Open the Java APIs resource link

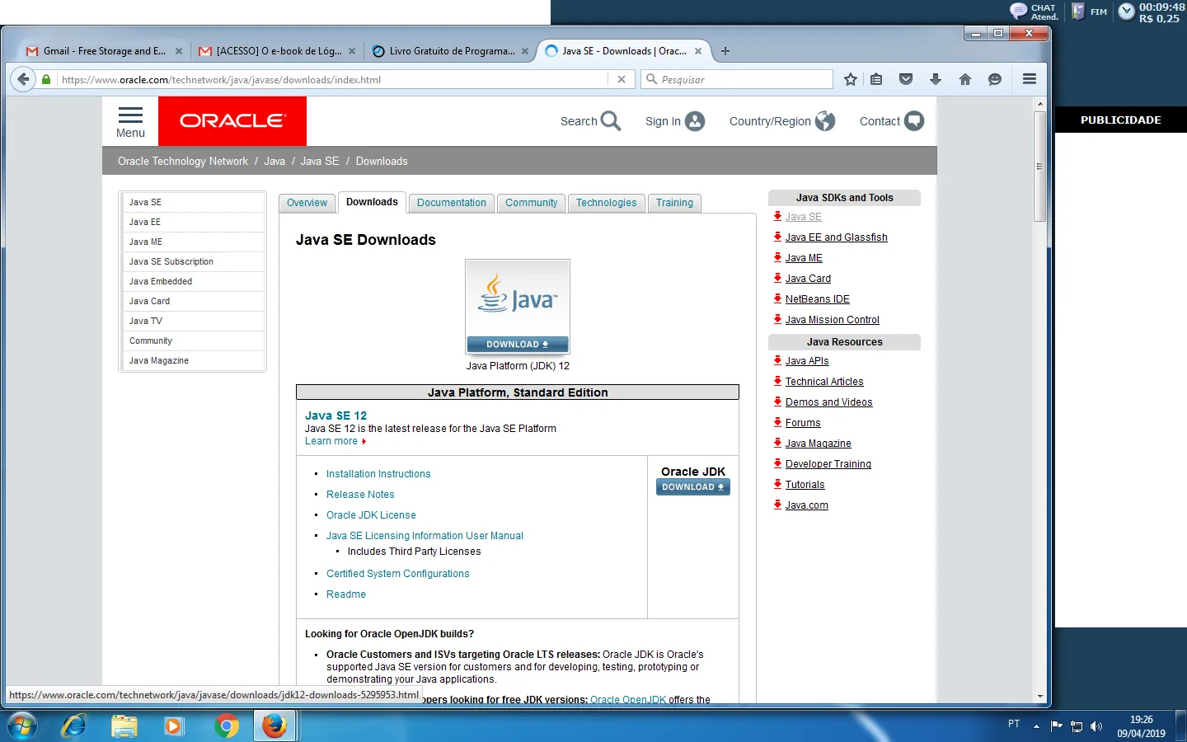tap(807, 361)
